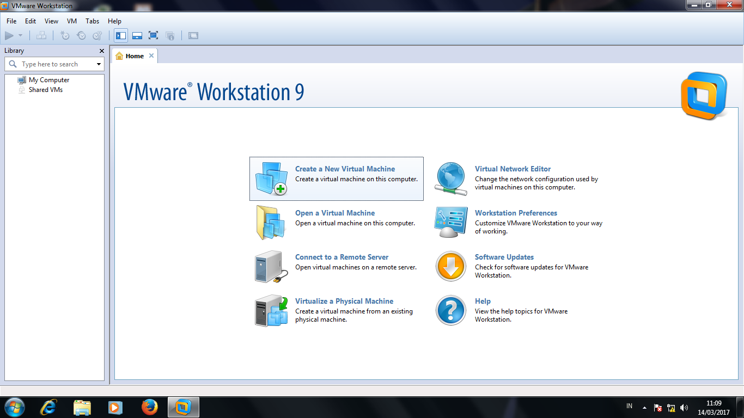Click the "Open virtual machines on a remote server." text
Image resolution: width=744 pixels, height=418 pixels.
pyautogui.click(x=356, y=267)
